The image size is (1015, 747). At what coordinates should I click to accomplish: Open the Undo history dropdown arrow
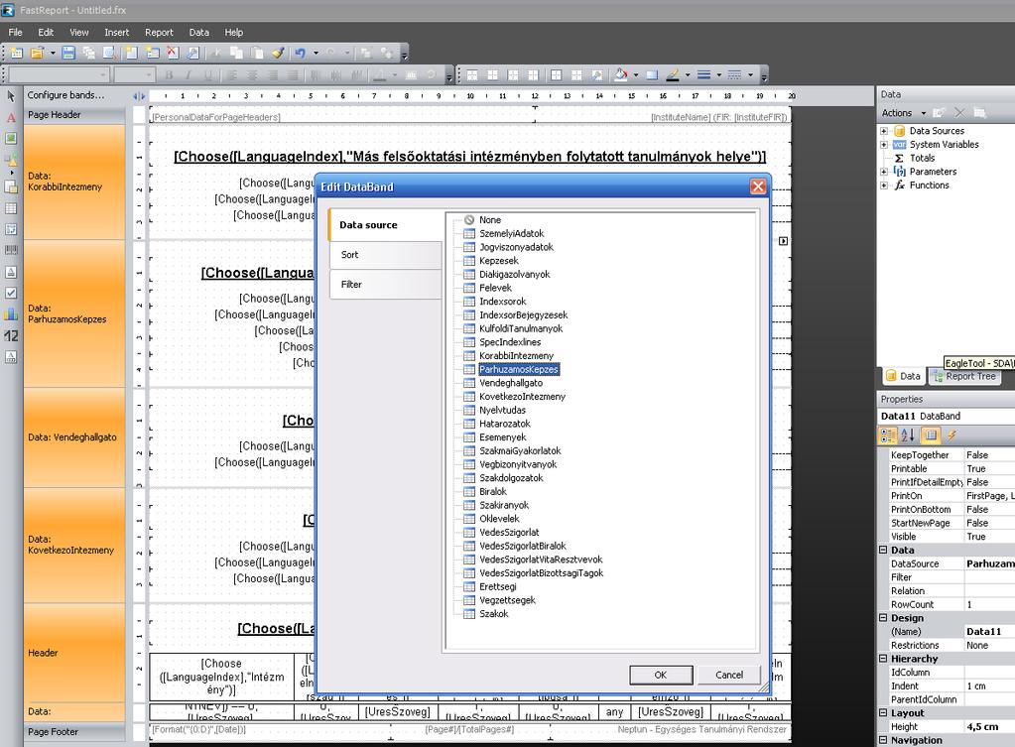316,54
